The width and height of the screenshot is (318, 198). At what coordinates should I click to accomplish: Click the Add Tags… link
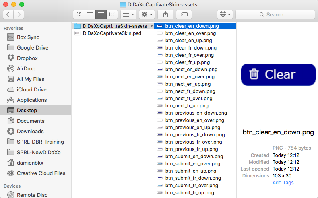click(x=285, y=183)
